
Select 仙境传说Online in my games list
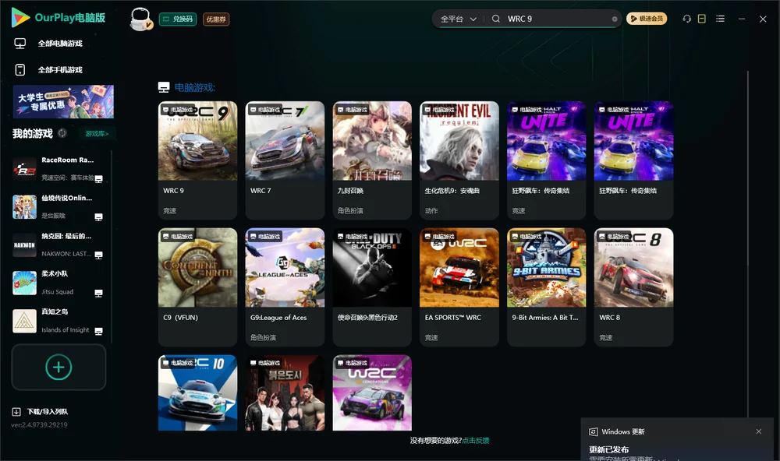pos(58,206)
